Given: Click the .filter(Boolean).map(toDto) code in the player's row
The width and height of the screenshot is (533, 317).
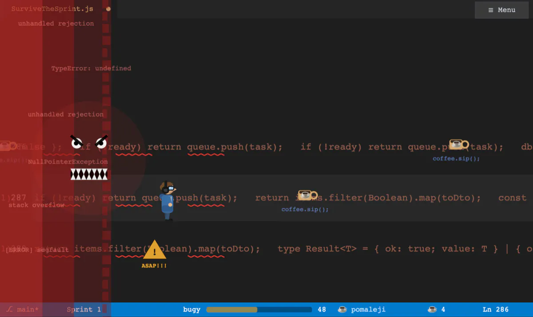Looking at the screenshot, I should (x=399, y=198).
